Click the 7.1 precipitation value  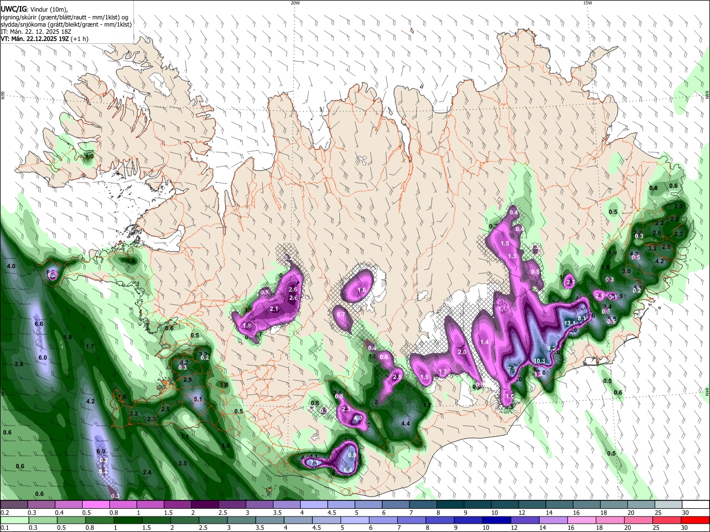click(313, 463)
